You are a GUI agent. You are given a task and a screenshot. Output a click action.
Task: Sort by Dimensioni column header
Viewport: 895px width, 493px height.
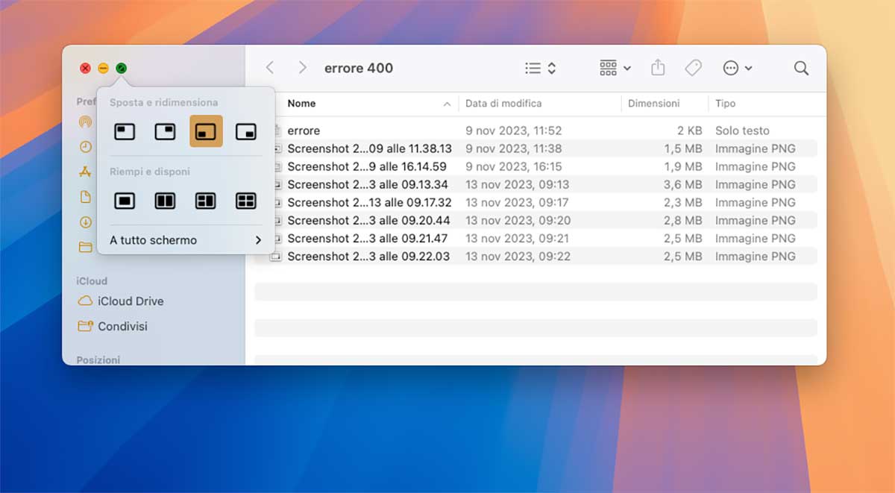(x=654, y=104)
